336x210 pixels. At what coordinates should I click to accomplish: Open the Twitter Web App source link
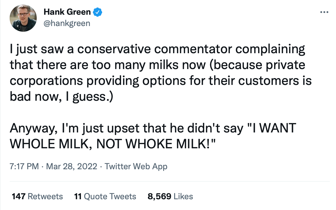point(136,166)
